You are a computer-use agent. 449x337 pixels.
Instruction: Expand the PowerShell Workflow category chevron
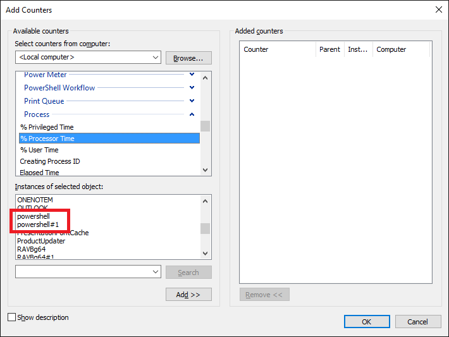[192, 88]
